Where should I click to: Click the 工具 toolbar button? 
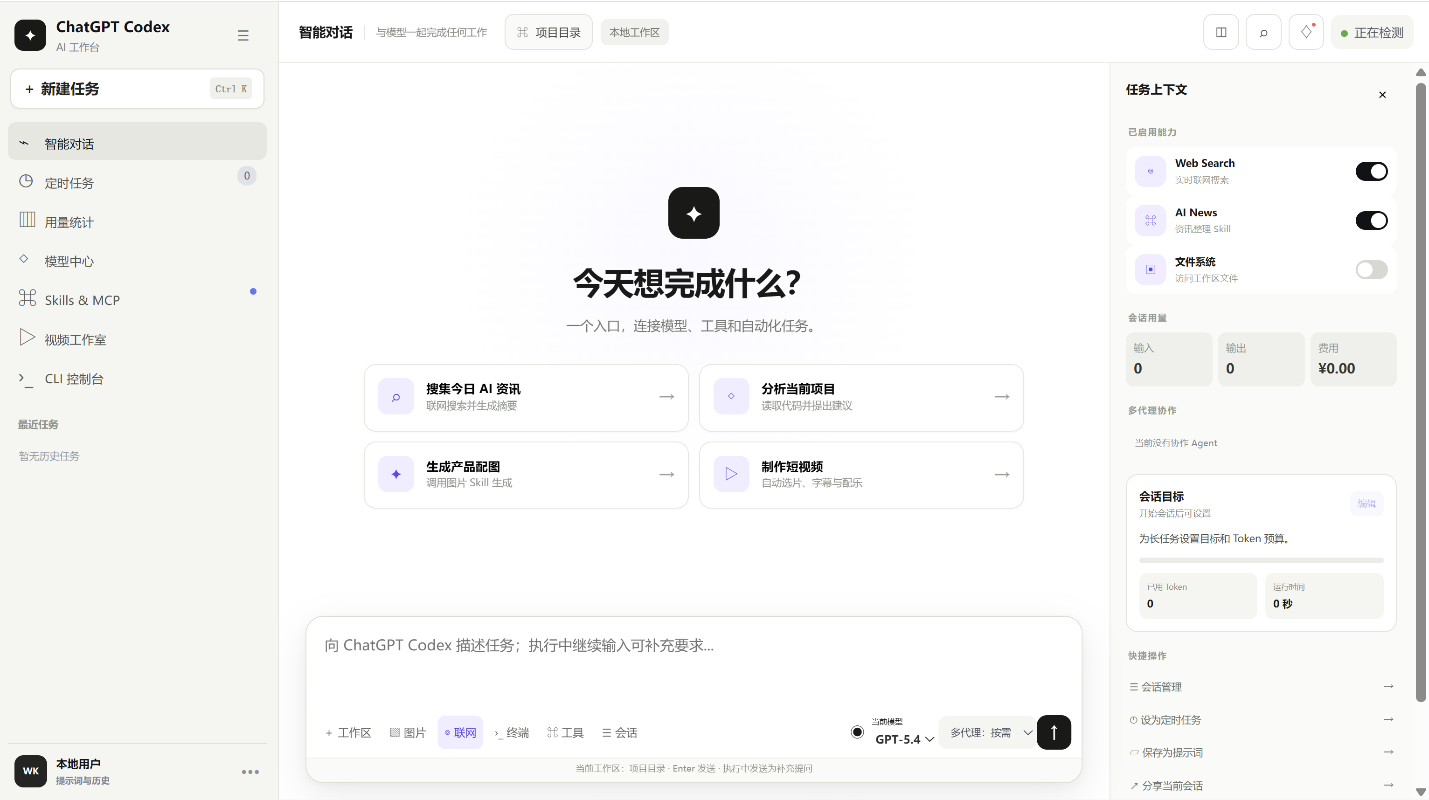pos(565,733)
